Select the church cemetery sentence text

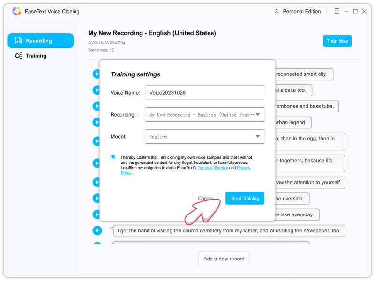coord(229,231)
